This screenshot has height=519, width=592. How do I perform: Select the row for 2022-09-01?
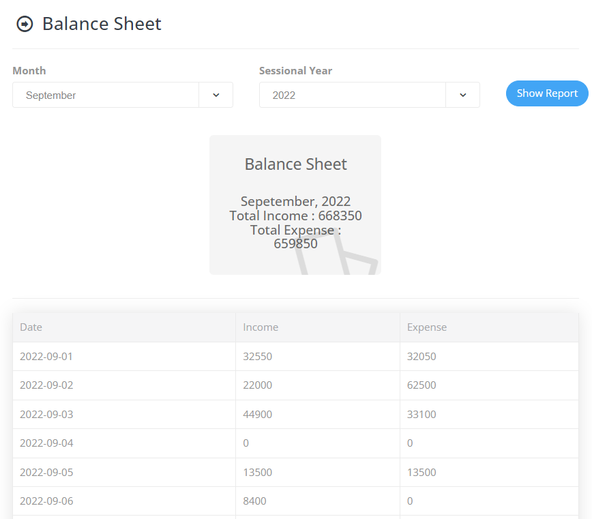pos(46,356)
